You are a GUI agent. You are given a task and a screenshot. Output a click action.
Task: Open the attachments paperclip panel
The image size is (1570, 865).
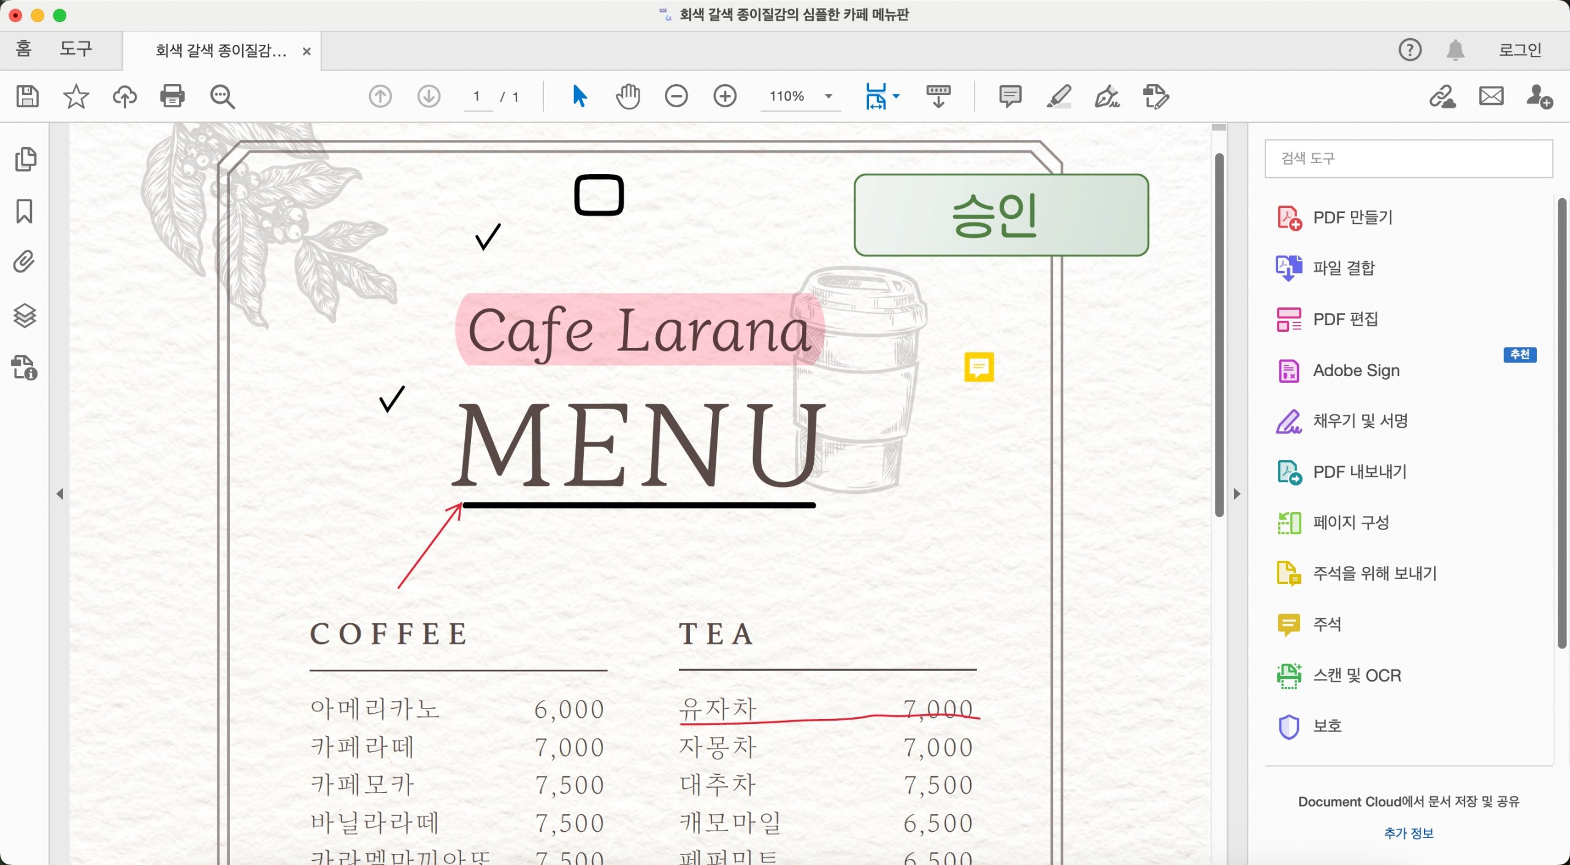click(x=25, y=262)
